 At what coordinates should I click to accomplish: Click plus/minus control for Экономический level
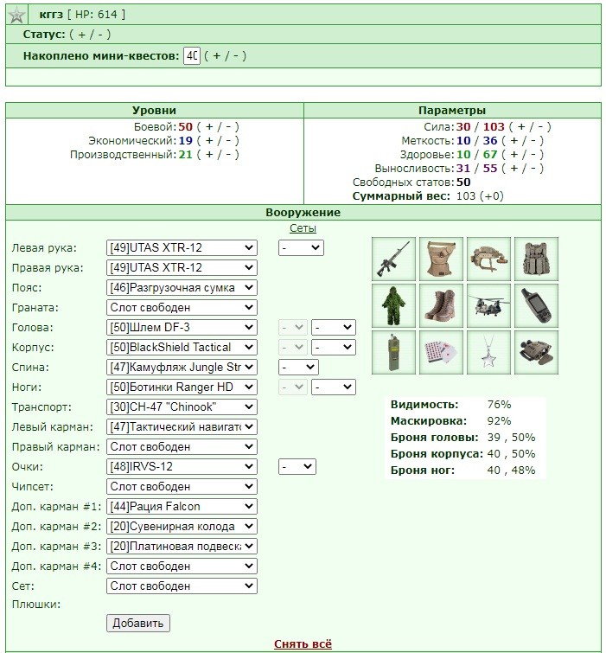218,141
